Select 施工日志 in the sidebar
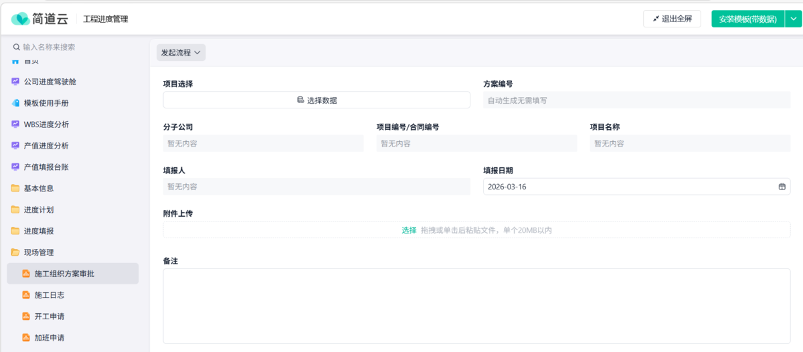Image resolution: width=803 pixels, height=352 pixels. 72,295
